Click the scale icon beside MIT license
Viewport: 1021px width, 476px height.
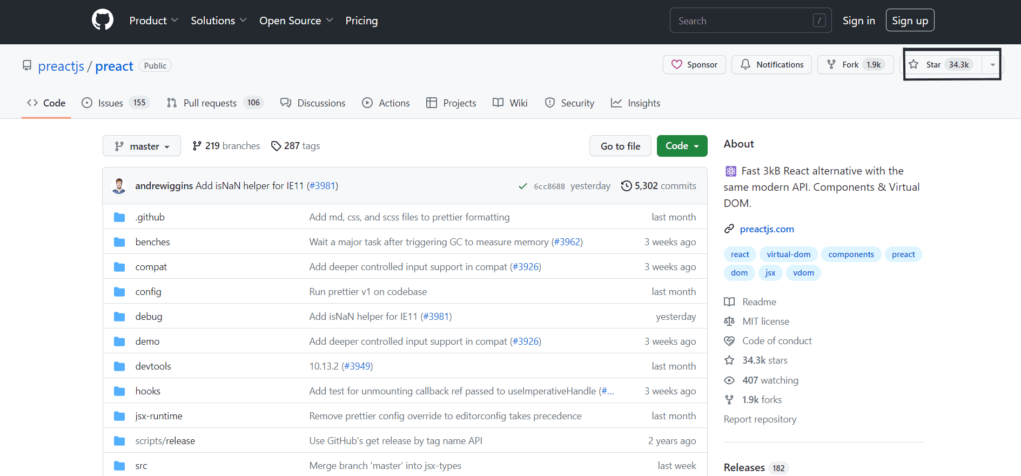pyautogui.click(x=729, y=321)
